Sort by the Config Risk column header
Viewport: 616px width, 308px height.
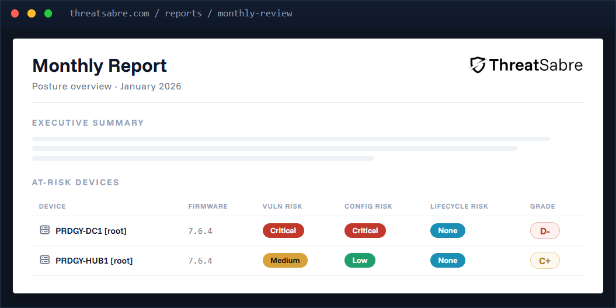pyautogui.click(x=368, y=206)
